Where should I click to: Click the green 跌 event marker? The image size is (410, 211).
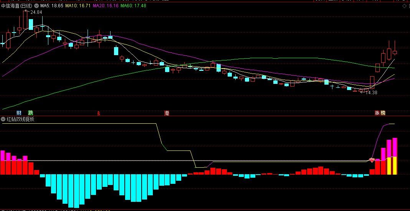[x=31, y=113]
